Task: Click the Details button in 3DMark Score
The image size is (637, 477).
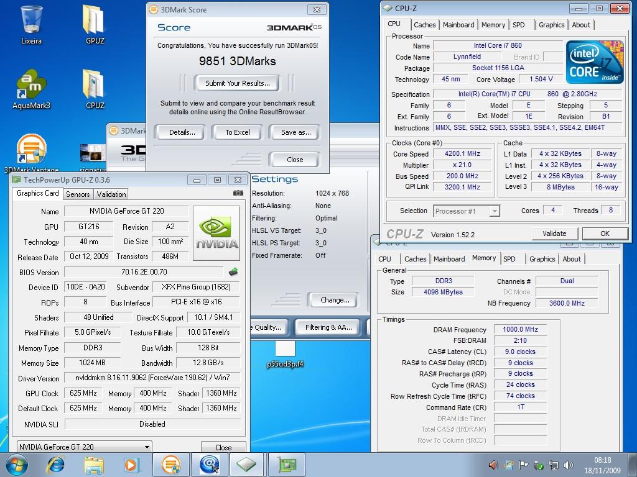Action: tap(182, 132)
